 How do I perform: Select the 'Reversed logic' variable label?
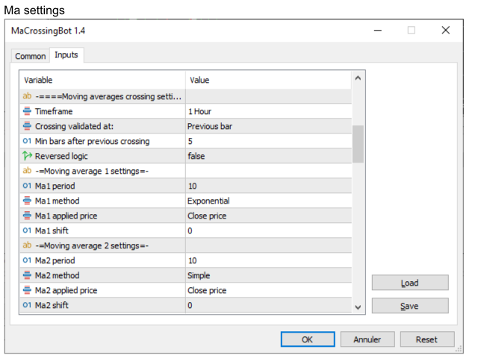click(x=61, y=156)
